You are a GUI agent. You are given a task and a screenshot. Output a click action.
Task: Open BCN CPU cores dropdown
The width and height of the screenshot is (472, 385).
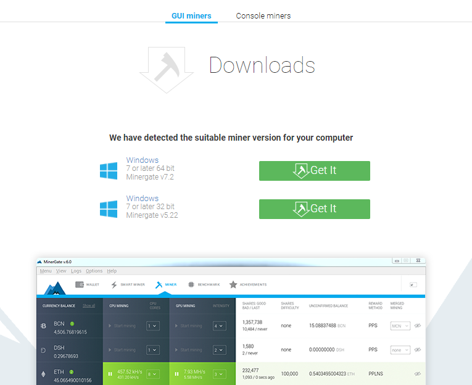[153, 326]
